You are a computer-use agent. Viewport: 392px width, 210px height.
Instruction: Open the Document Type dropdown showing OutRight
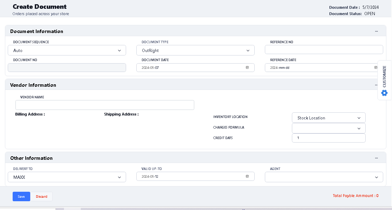coord(195,51)
